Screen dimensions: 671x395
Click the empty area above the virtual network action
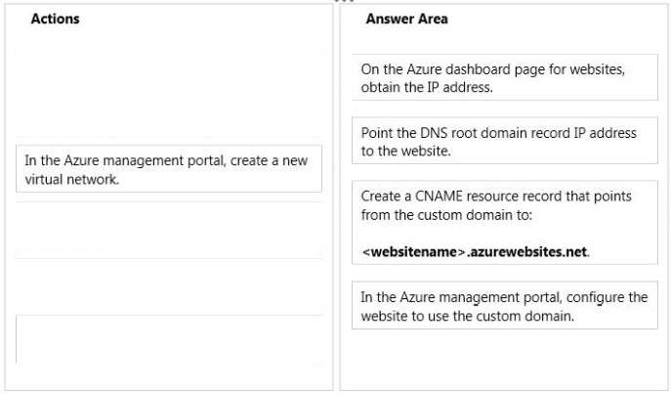[x=169, y=94]
